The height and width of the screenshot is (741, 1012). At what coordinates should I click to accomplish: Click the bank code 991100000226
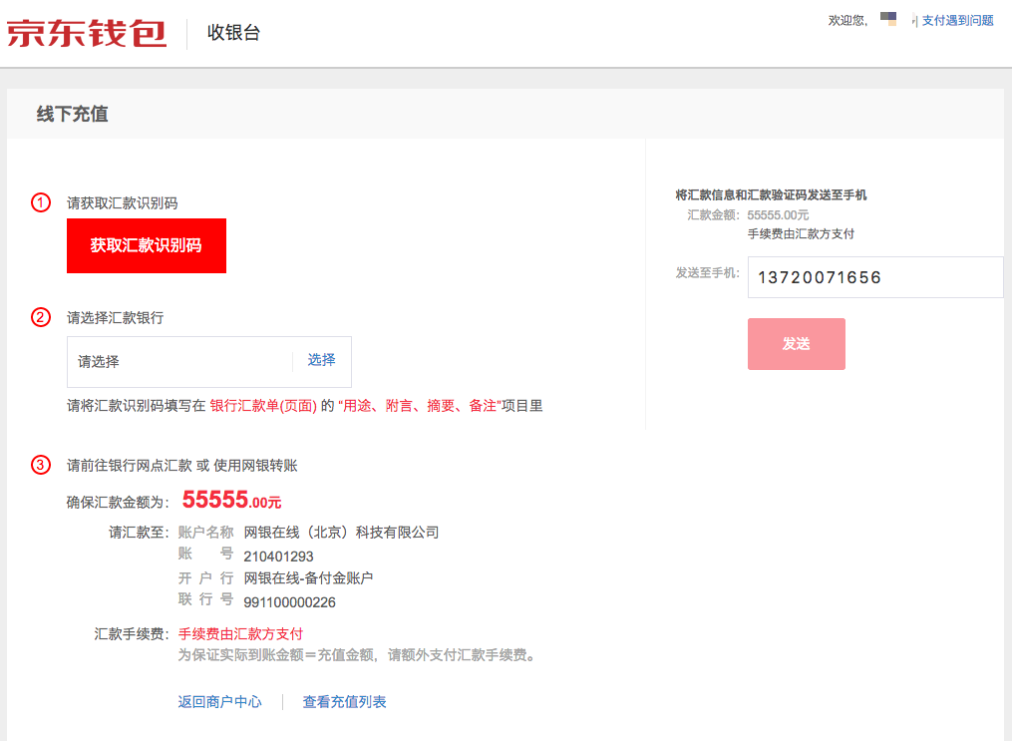coord(290,602)
